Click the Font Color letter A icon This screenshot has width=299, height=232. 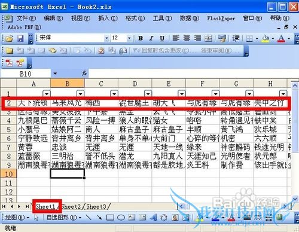tap(281, 38)
